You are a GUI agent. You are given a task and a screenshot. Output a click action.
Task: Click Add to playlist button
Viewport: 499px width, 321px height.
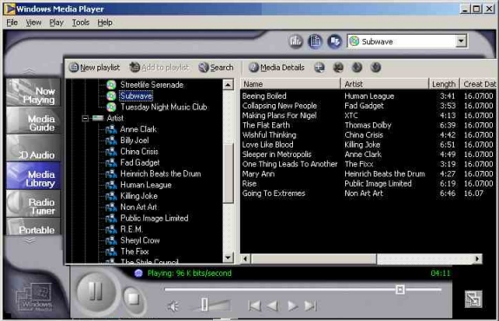(159, 68)
